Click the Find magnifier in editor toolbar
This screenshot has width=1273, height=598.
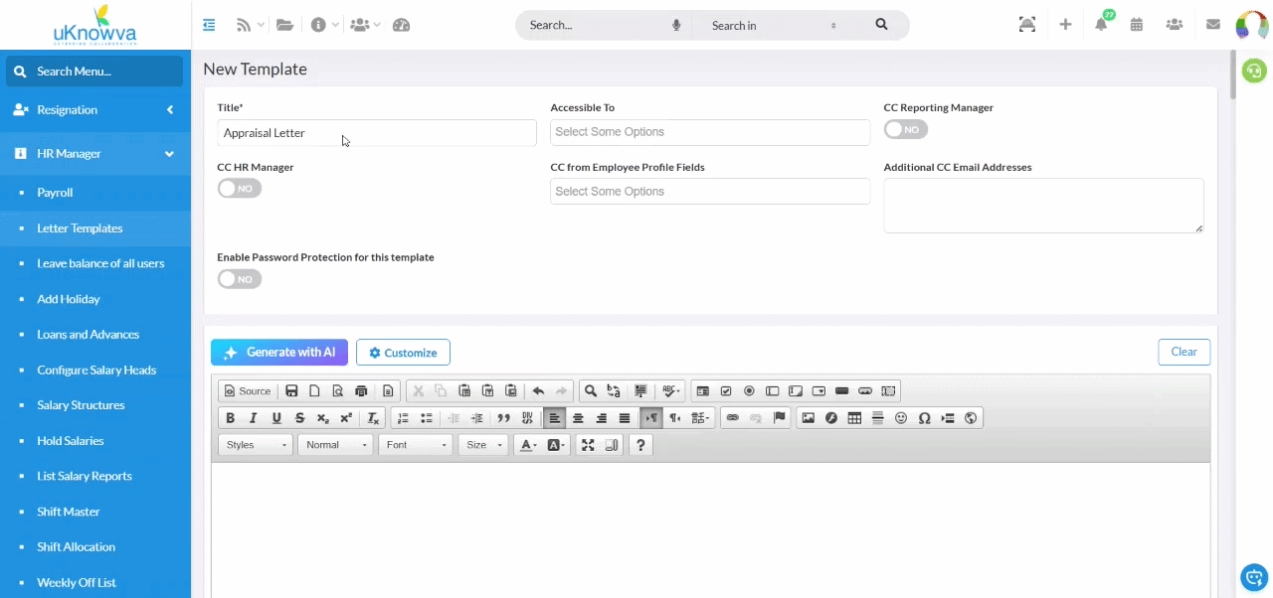[590, 390]
